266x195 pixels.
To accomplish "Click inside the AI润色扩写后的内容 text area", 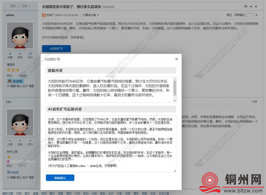I will 111,144.
